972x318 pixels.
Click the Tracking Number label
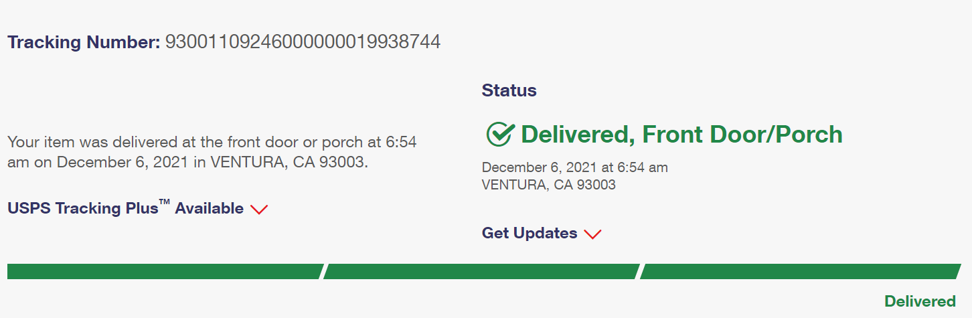coord(84,42)
